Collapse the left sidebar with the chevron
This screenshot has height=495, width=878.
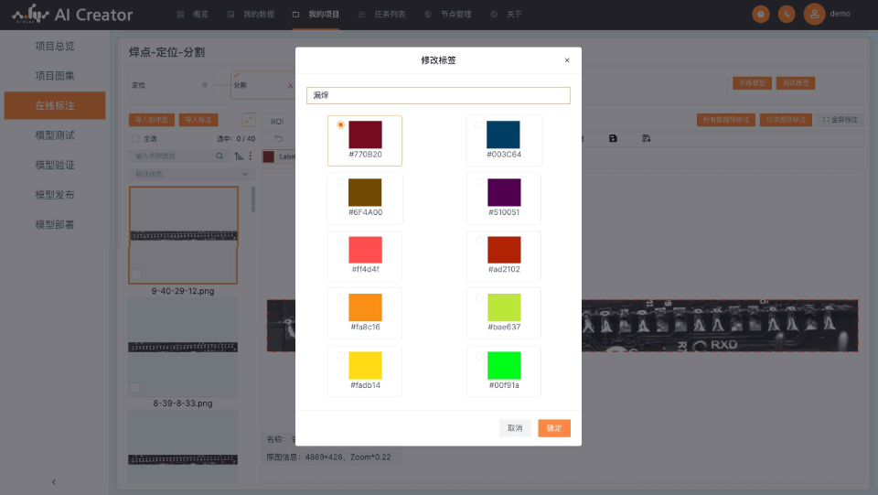pyautogui.click(x=53, y=481)
